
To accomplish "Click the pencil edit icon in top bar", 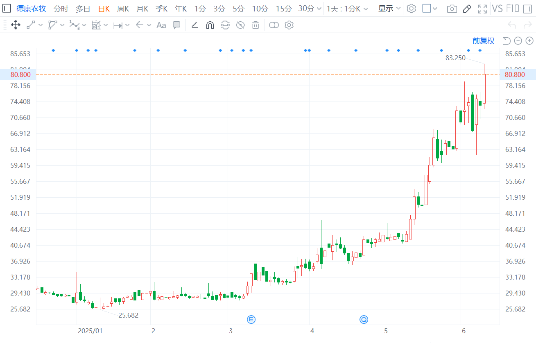I will [x=467, y=9].
